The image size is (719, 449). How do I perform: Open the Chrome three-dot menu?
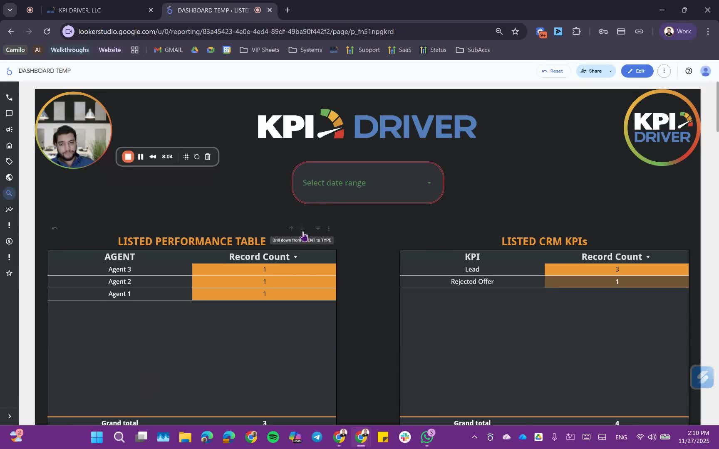(708, 31)
